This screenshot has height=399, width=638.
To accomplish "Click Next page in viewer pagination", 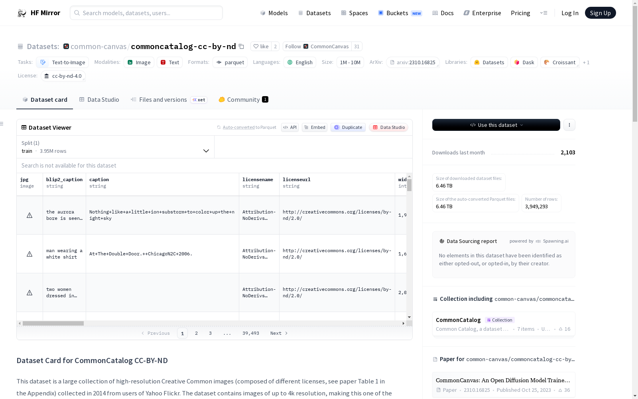I will coord(279,333).
